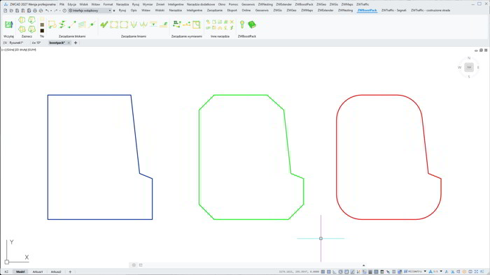
Task: Open the ZWNesting ribbon tab
Action: tap(345, 10)
